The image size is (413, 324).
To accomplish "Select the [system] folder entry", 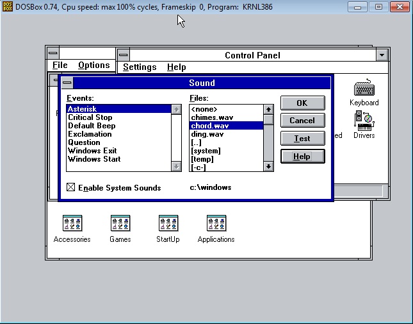I will tap(226, 151).
